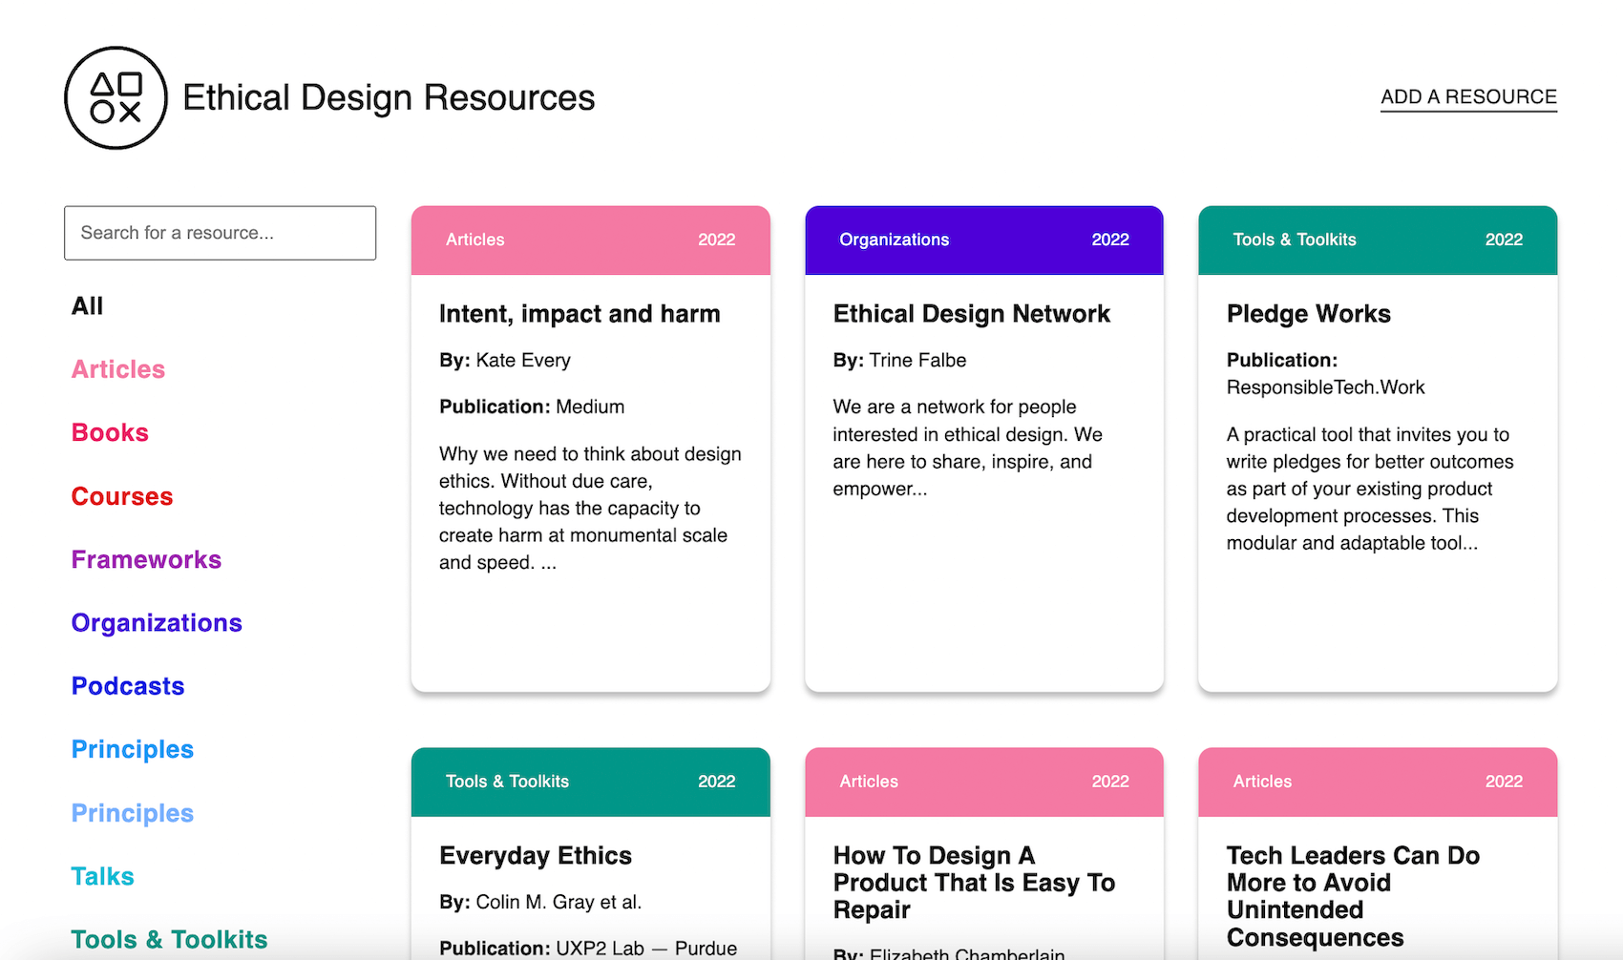
Task: Select the Tools & Toolkits category filter
Action: coord(168,939)
